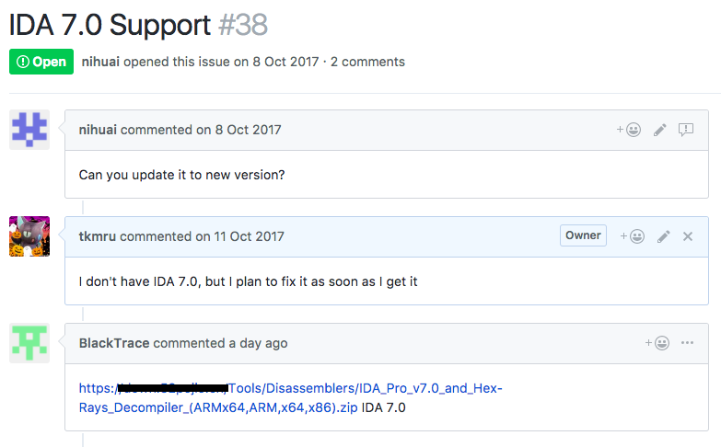Open nihuai's purple avatar profile
The width and height of the screenshot is (721, 447).
(29, 130)
